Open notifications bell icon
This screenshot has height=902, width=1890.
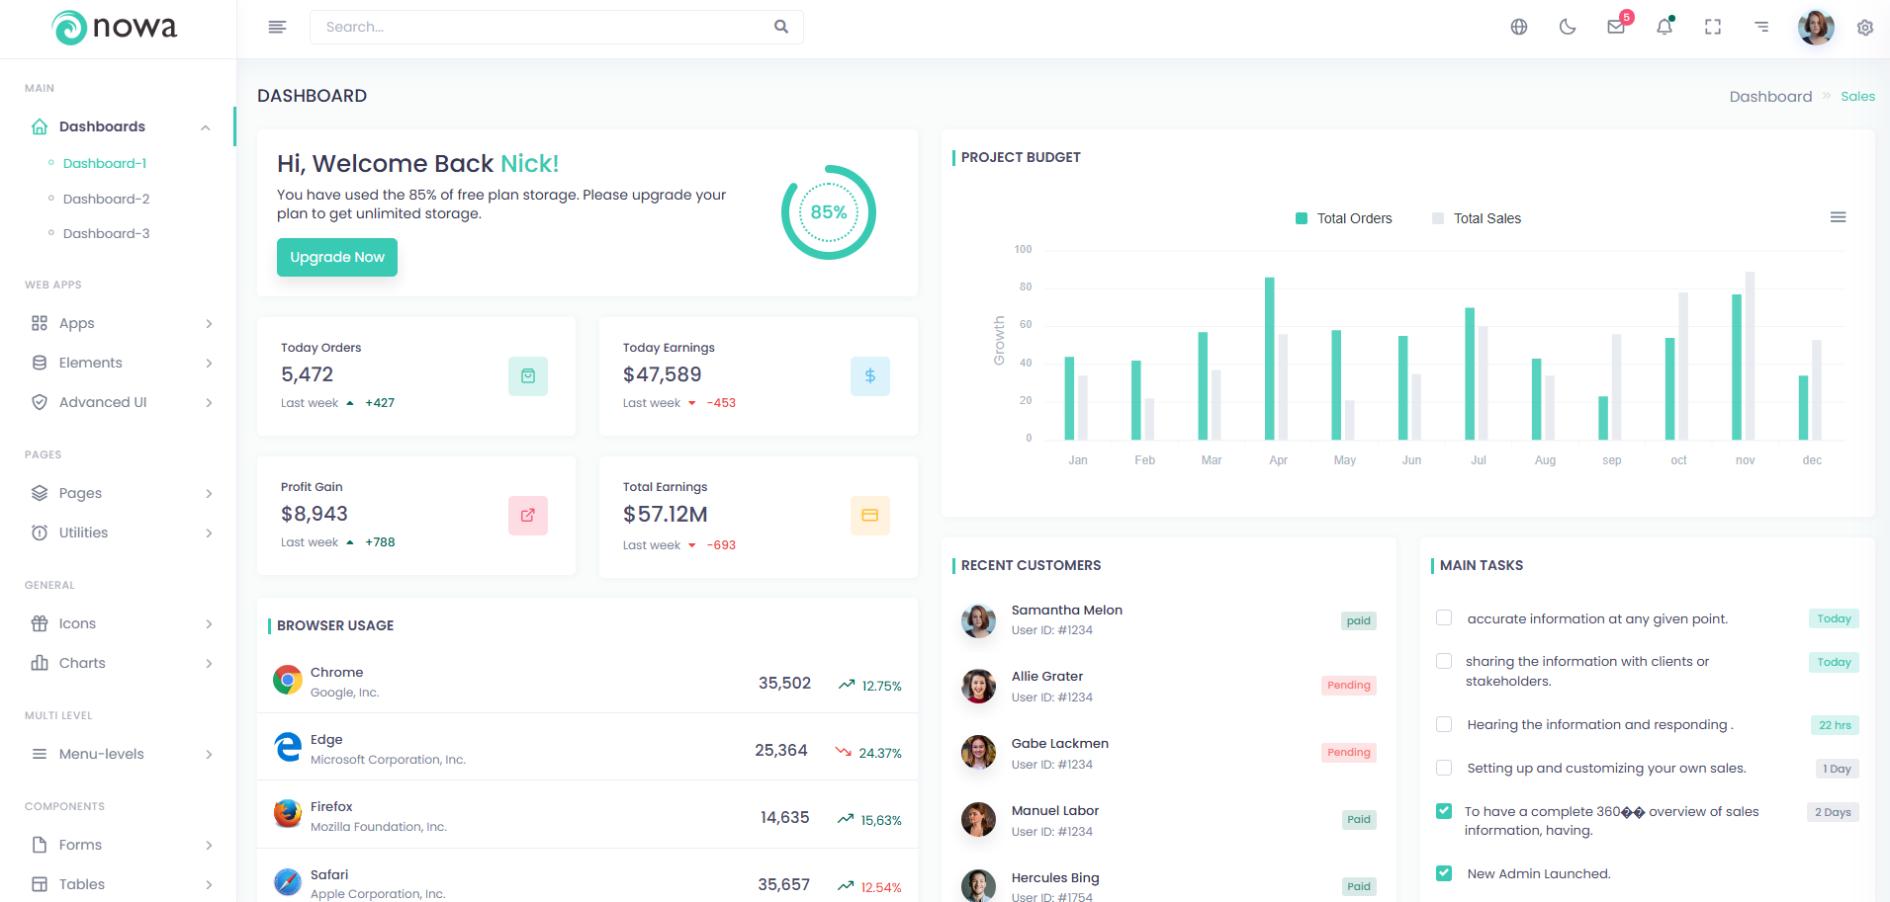pyautogui.click(x=1665, y=27)
